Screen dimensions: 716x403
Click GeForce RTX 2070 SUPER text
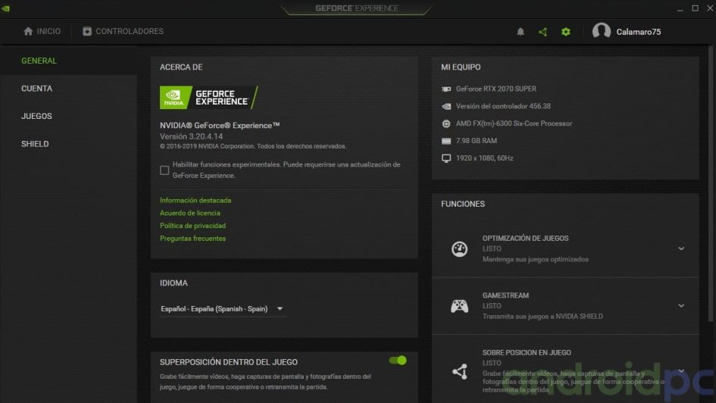point(496,89)
